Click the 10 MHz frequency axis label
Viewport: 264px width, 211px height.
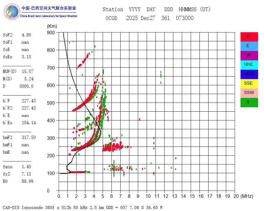(148, 196)
